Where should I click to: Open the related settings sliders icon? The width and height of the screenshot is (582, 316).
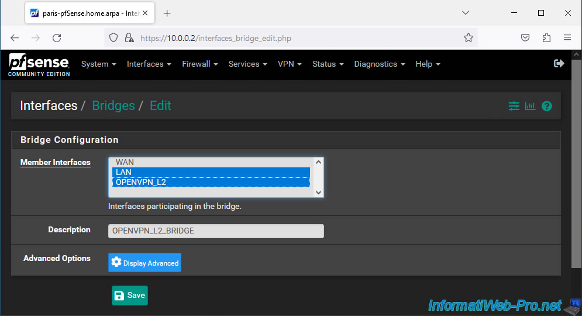coord(514,106)
